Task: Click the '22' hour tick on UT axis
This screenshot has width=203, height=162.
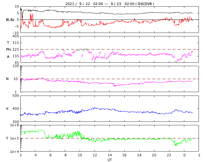Action: click(169, 155)
